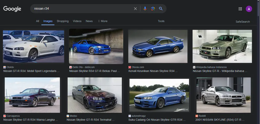260x124 pixels.
Task: Switch to the News tab
Action: [x=89, y=21]
